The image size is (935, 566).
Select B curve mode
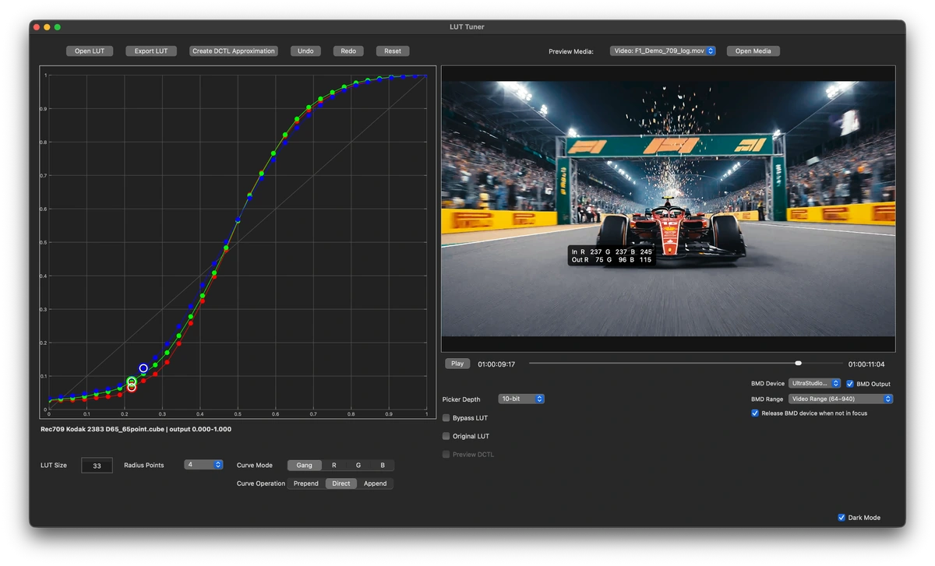(x=383, y=466)
